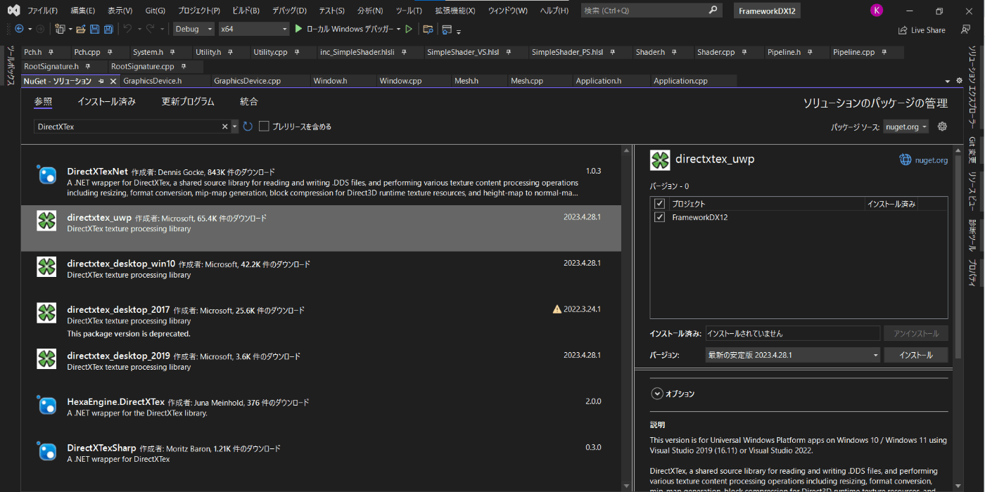
Task: Open the package source nuget.org dropdown
Action: (907, 127)
